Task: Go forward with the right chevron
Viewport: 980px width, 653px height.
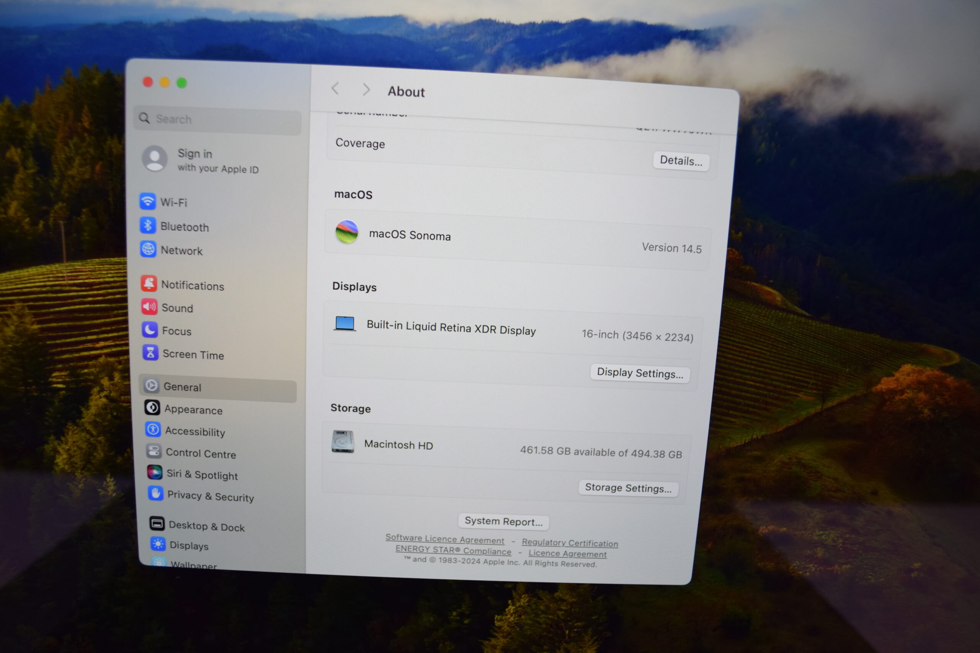Action: click(366, 89)
